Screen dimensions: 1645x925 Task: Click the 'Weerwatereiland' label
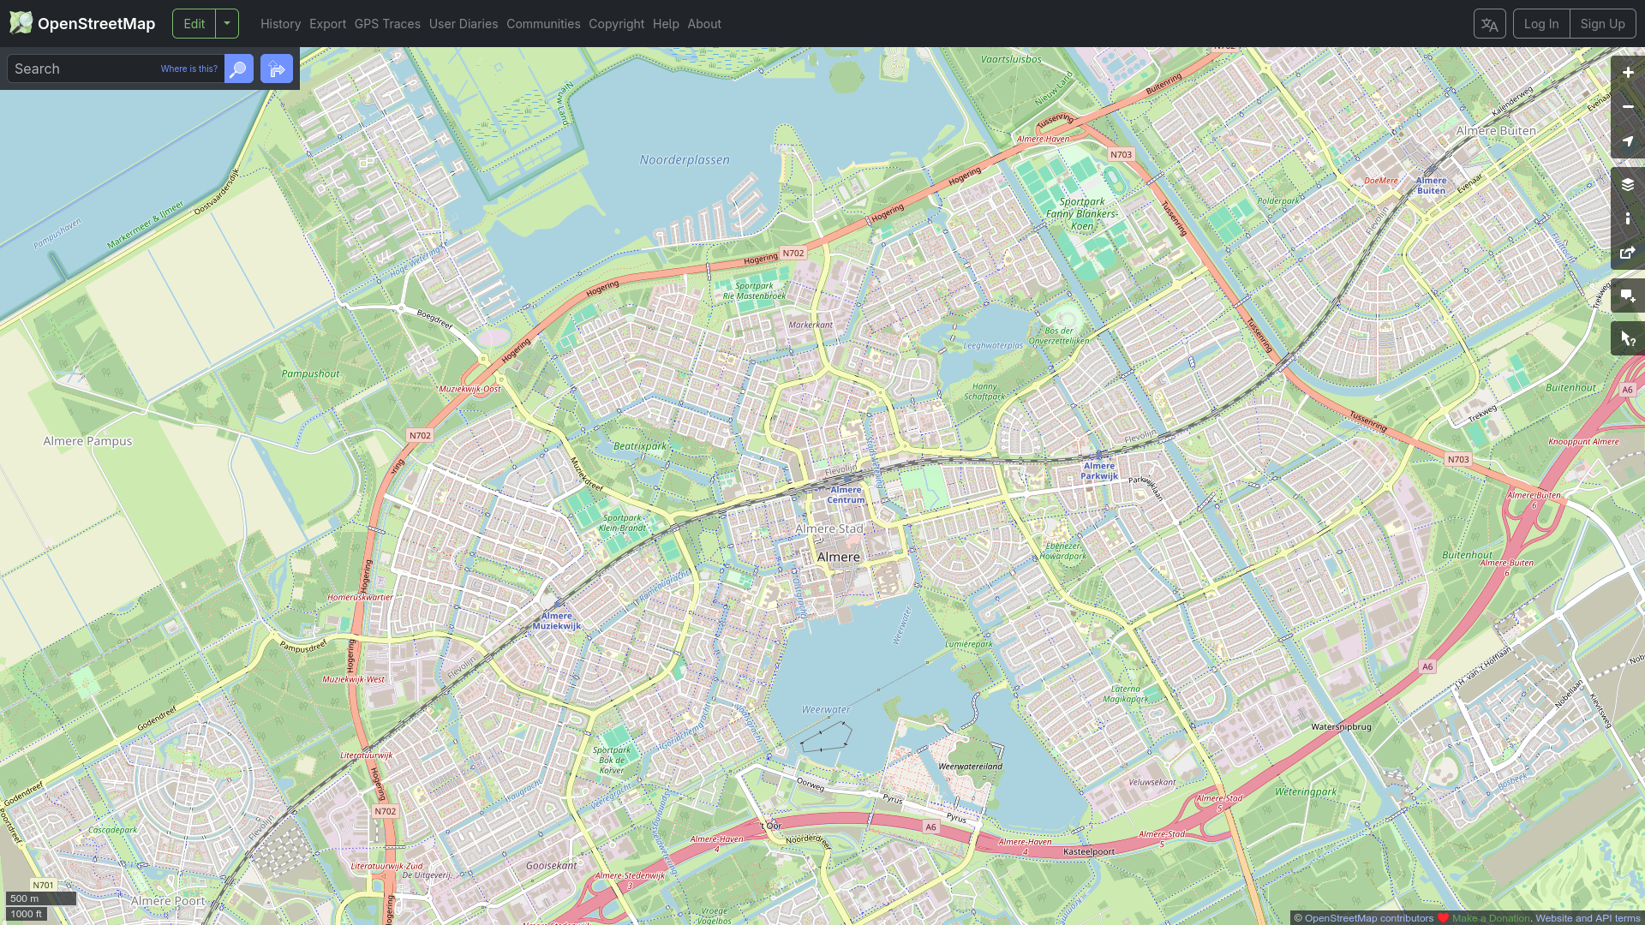(971, 767)
